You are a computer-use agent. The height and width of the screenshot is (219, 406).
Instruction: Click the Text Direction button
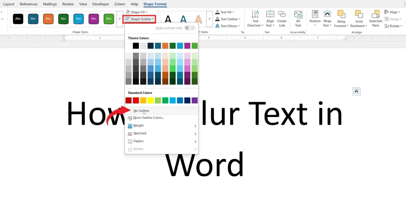tap(255, 19)
